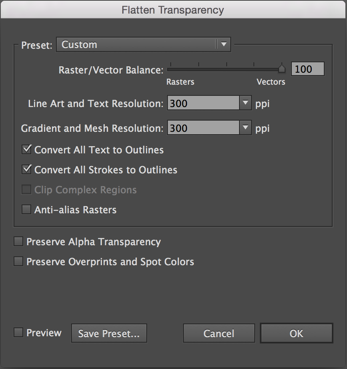
Task: Disable Convert All Text to Outlines
Action: [26, 149]
